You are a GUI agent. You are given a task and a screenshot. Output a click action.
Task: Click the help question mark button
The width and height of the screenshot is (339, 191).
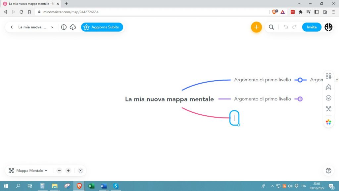tap(328, 171)
